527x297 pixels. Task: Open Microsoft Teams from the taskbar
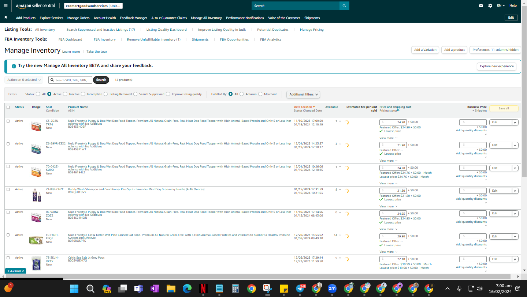(x=138, y=289)
